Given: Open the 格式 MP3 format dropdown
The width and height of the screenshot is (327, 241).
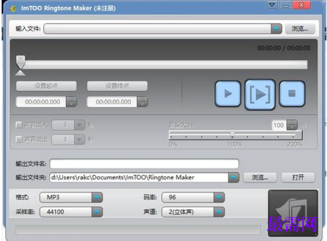Looking at the screenshot, I should [x=97, y=197].
